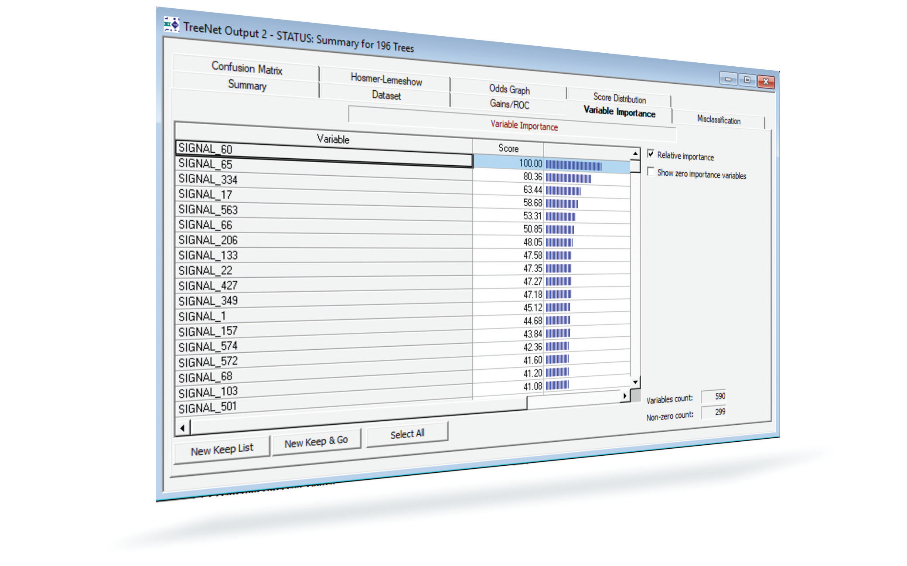Click the importance bar for score 100.00
Viewport: 907px width, 566px height.
[574, 165]
